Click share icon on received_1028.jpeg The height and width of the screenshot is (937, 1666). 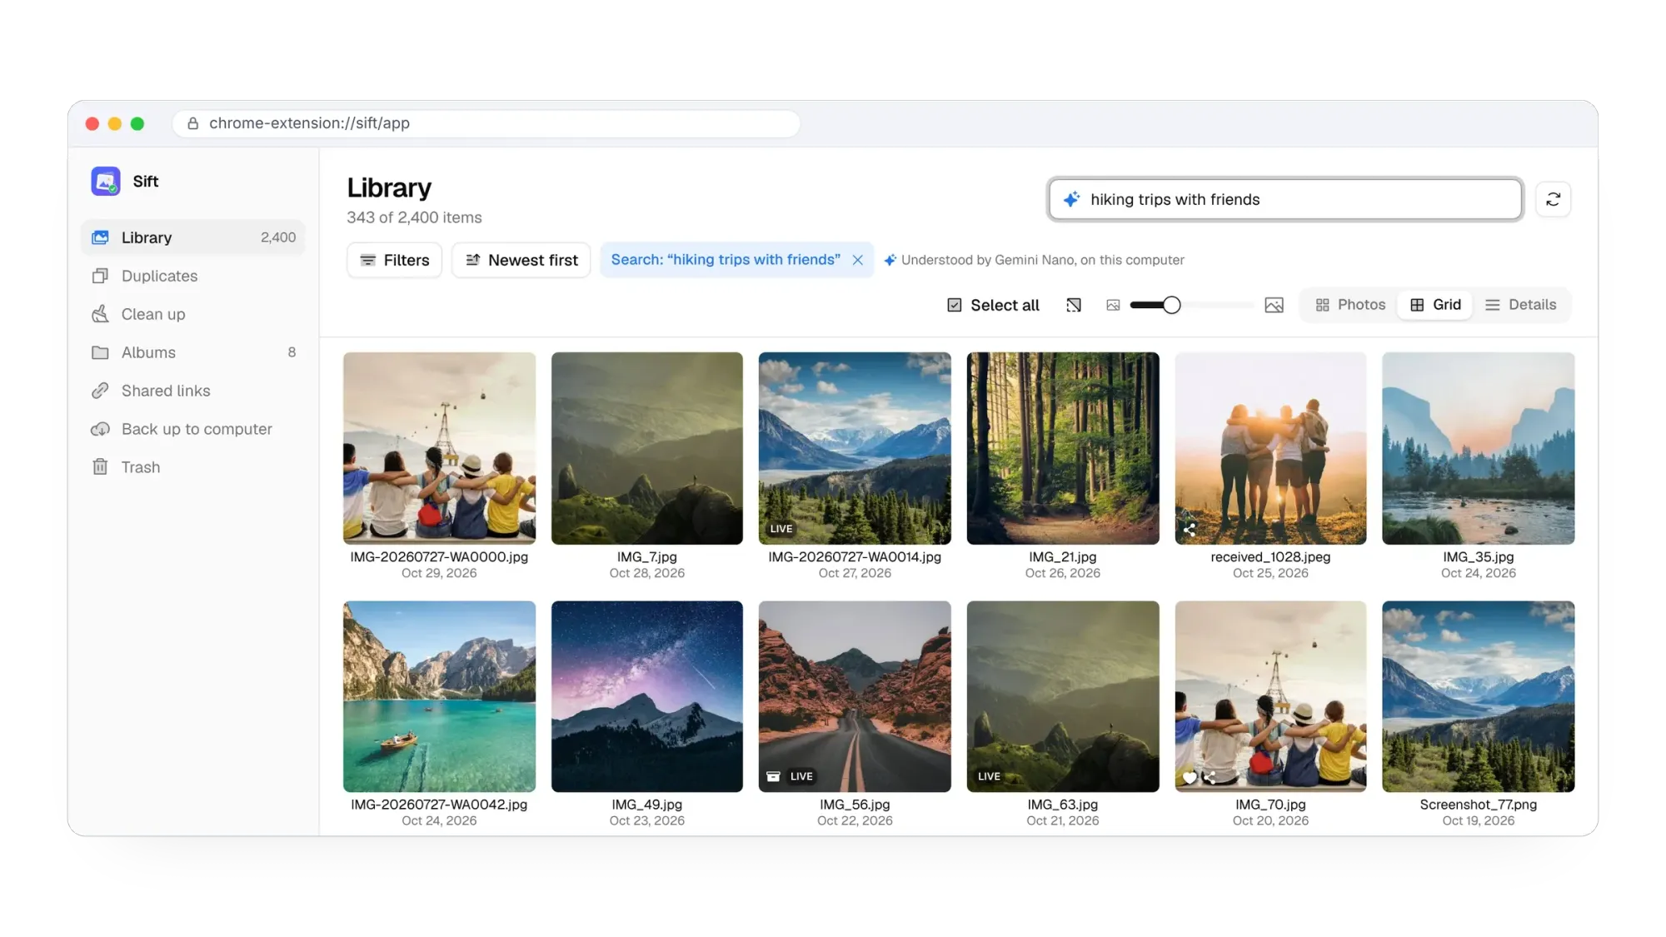point(1190,529)
